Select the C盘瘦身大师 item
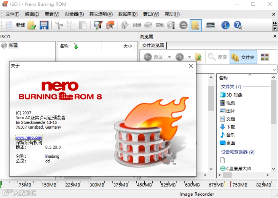This screenshot has height=198, width=278. (236, 168)
